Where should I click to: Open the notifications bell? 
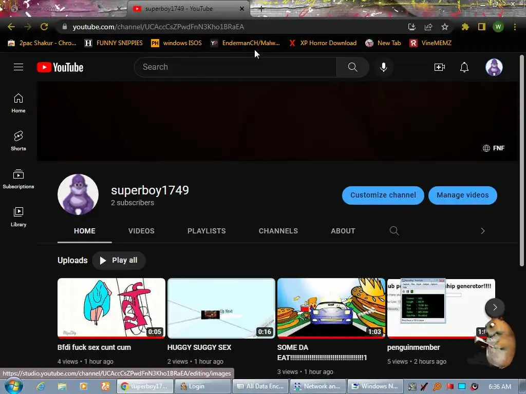pos(464,67)
